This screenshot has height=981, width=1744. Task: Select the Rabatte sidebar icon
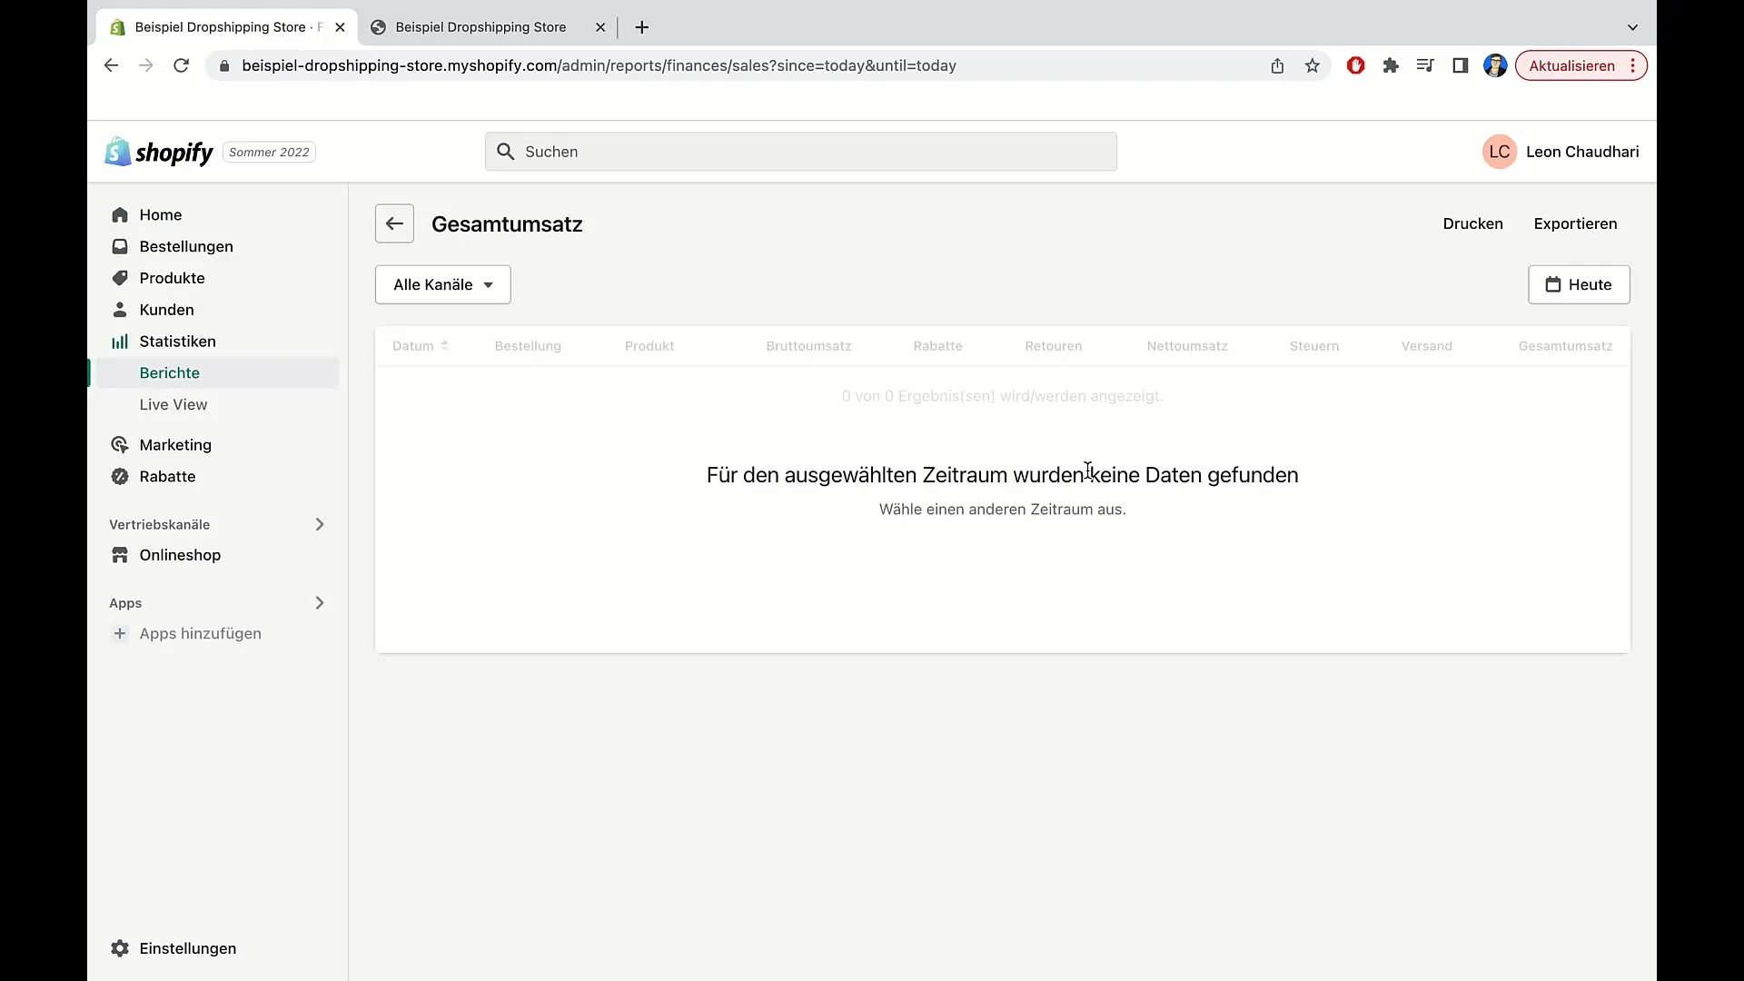[120, 476]
